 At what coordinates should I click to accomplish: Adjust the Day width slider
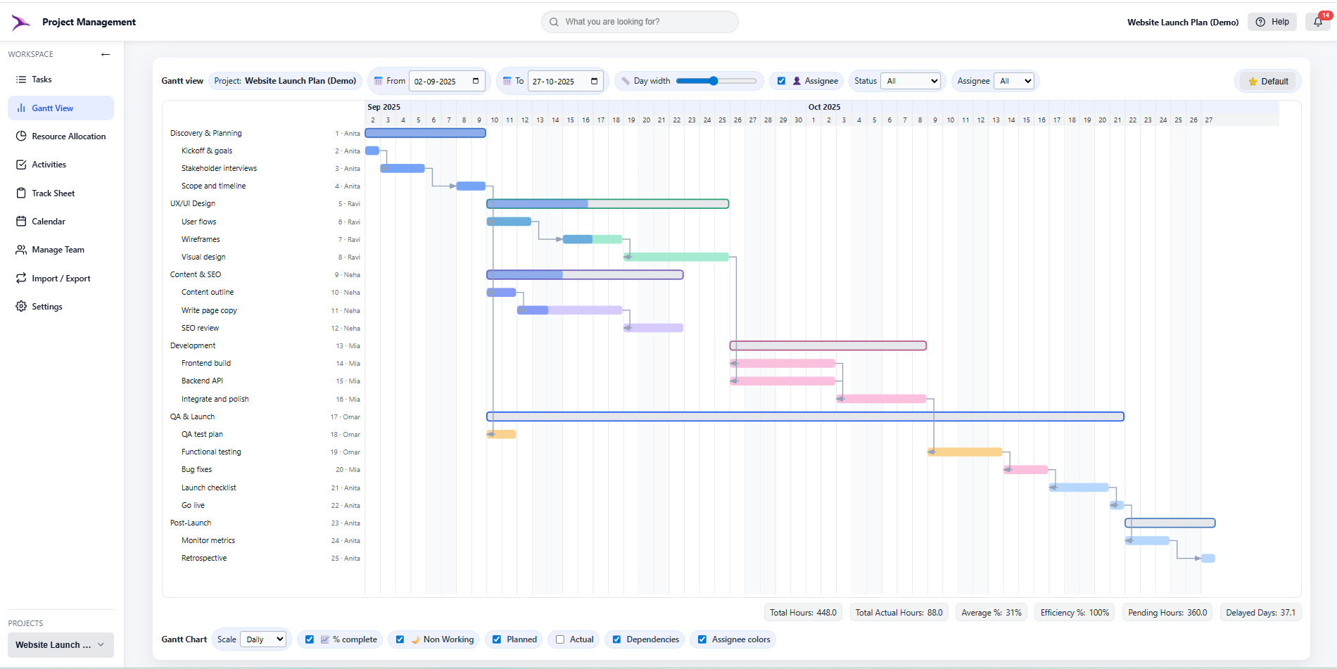[713, 80]
